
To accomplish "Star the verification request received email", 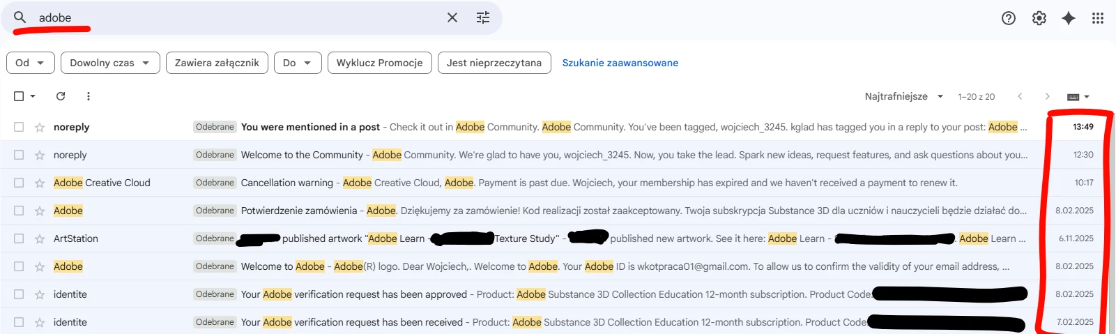I will click(40, 322).
